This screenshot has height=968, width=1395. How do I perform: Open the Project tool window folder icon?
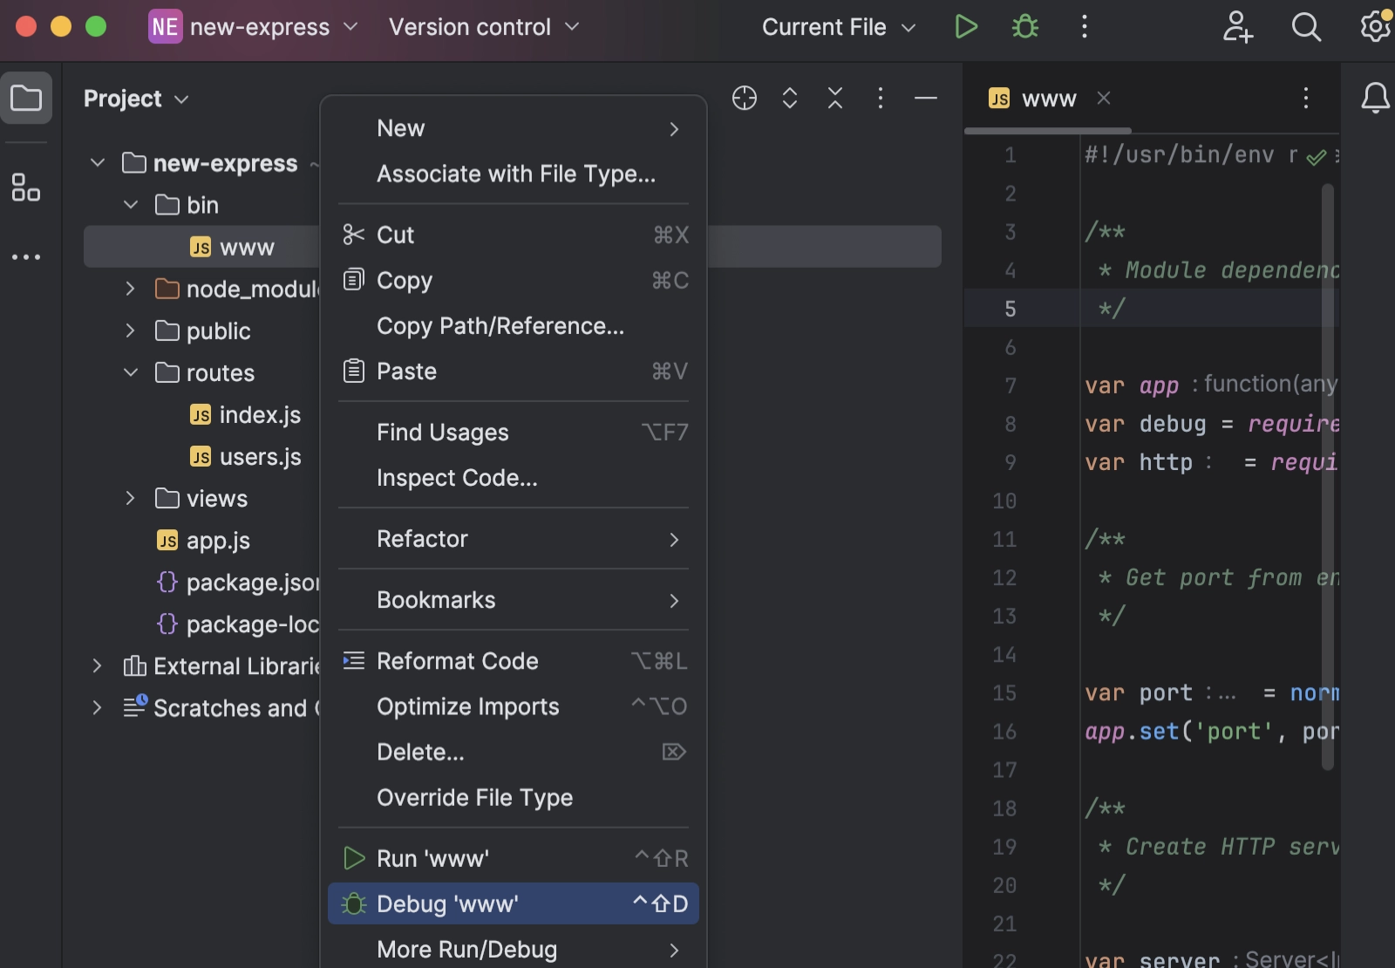(26, 99)
